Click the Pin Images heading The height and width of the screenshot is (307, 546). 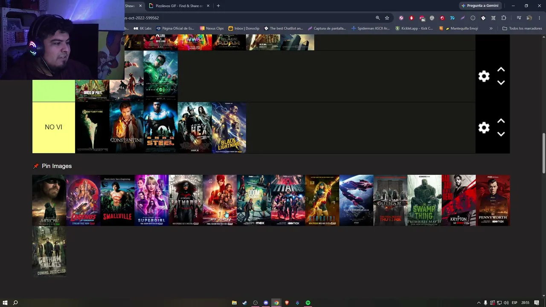[x=57, y=166]
